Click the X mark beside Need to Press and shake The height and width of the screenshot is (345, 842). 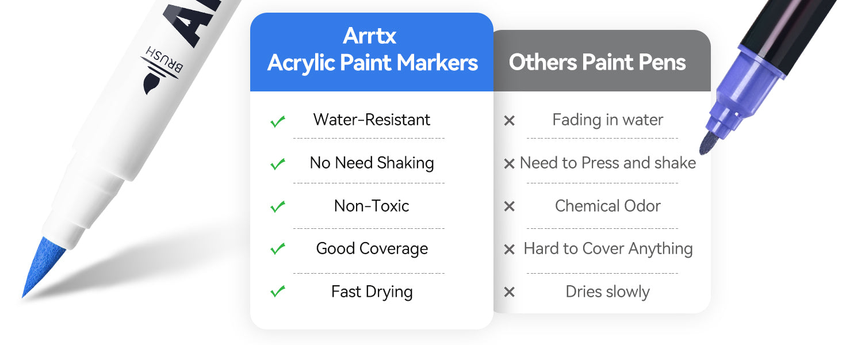(509, 164)
